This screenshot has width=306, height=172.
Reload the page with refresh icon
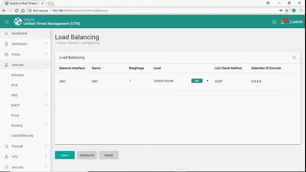(x=17, y=11)
